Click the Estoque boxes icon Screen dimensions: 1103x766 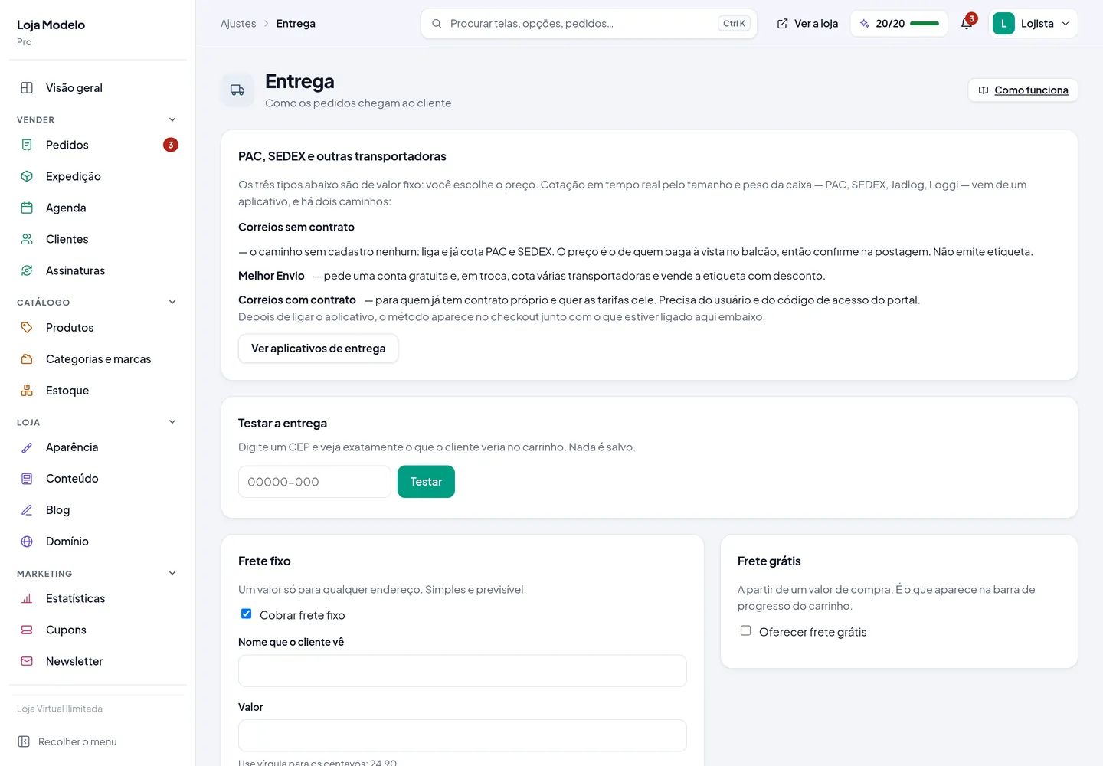tap(27, 391)
